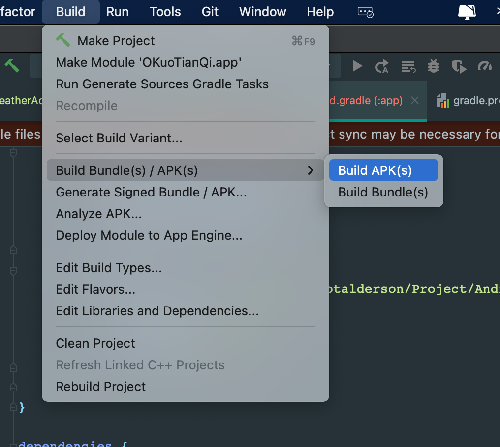Select Clean Project
This screenshot has width=500, height=447.
(x=185, y=343)
